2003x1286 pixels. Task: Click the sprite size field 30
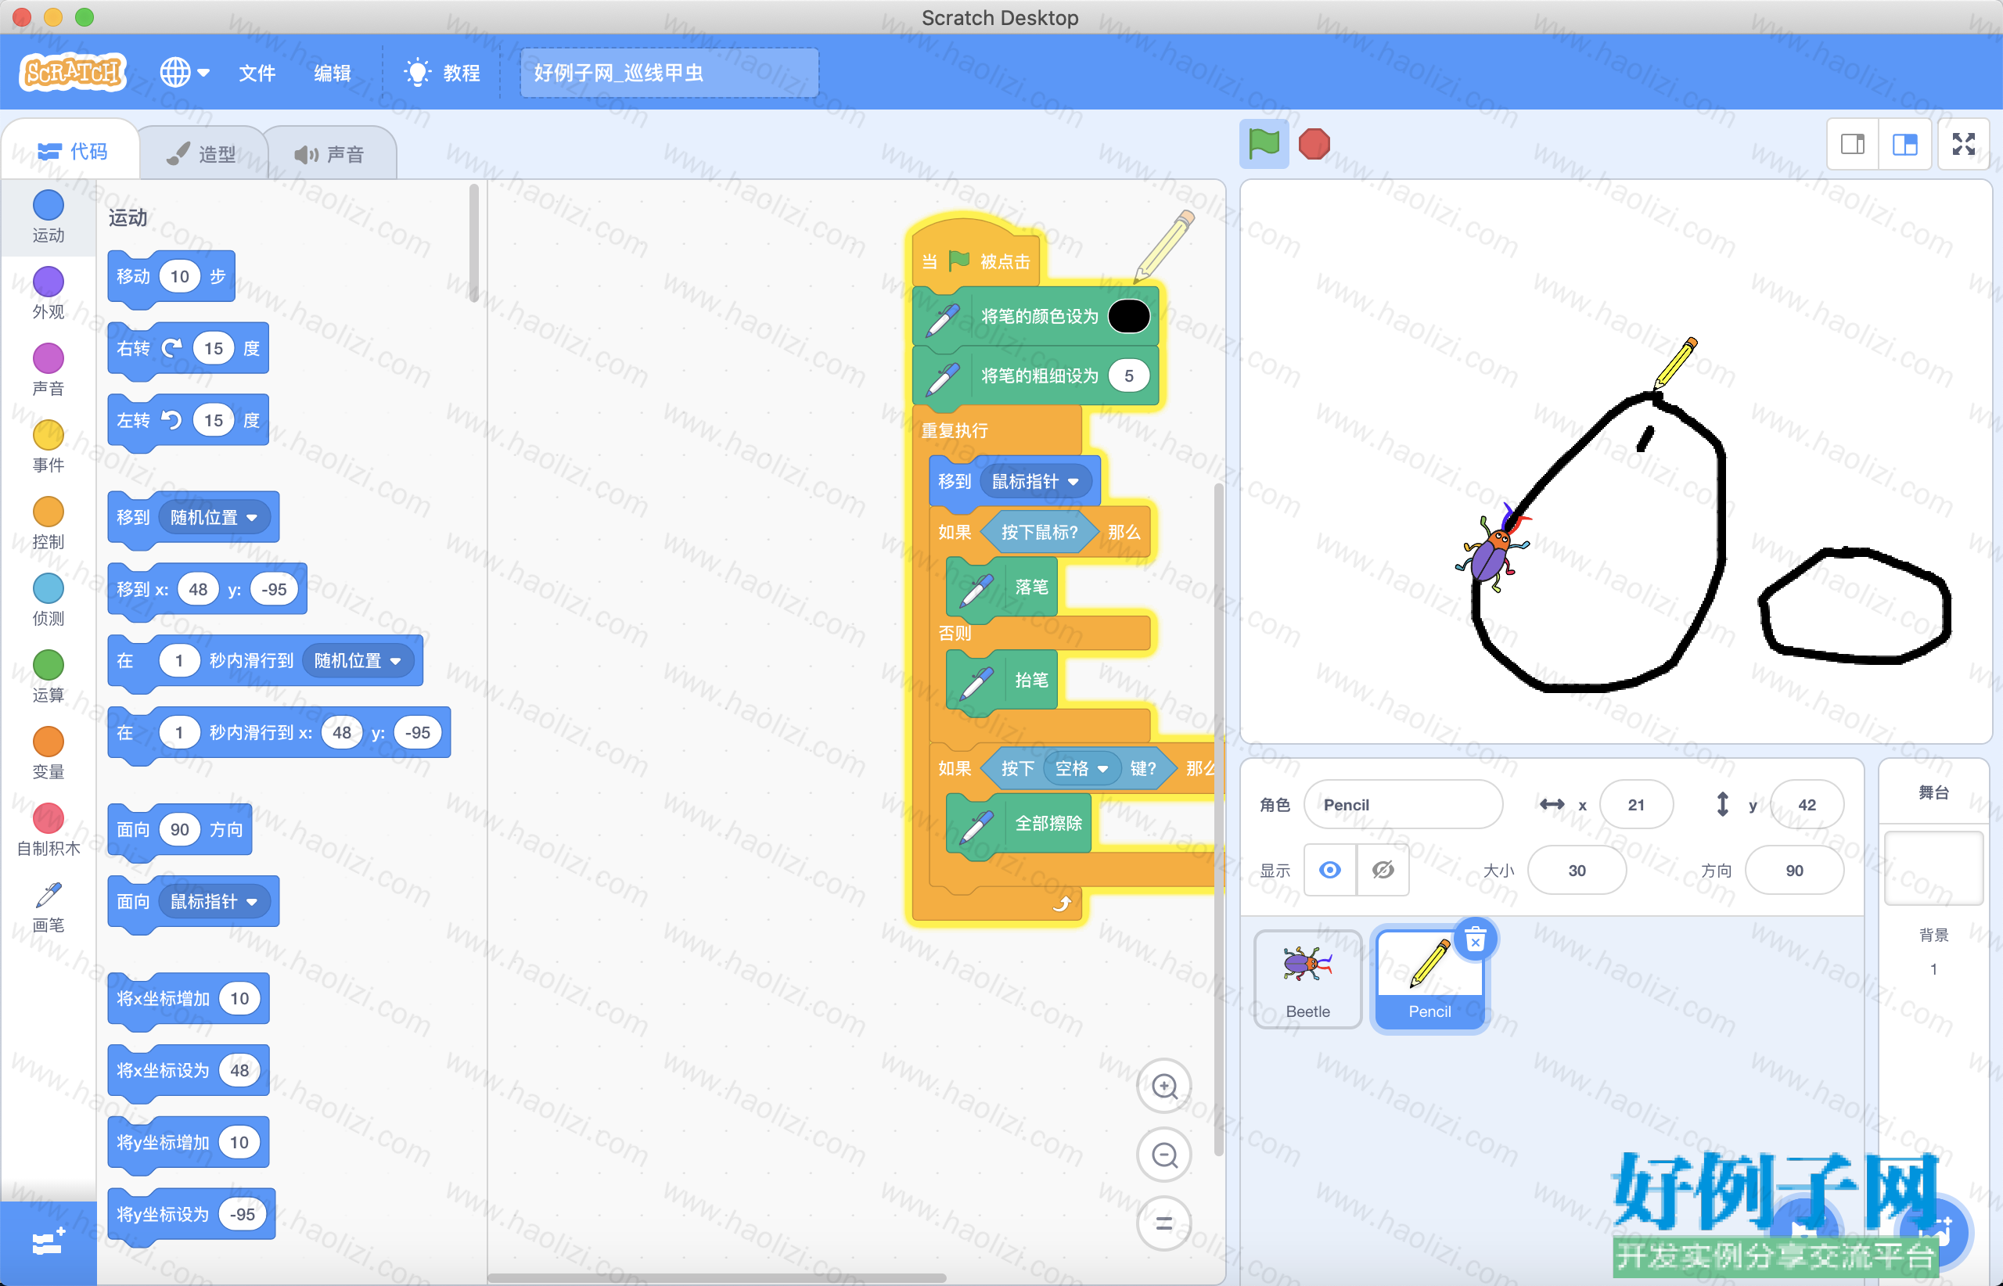tap(1577, 870)
